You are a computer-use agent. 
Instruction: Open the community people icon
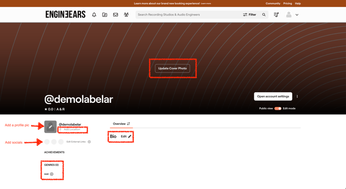click(126, 15)
